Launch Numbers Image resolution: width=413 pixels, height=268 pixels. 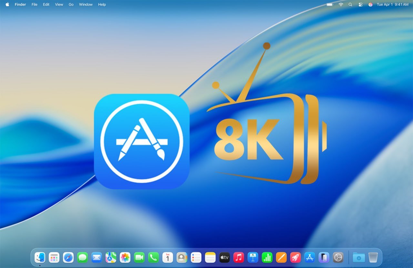267,257
